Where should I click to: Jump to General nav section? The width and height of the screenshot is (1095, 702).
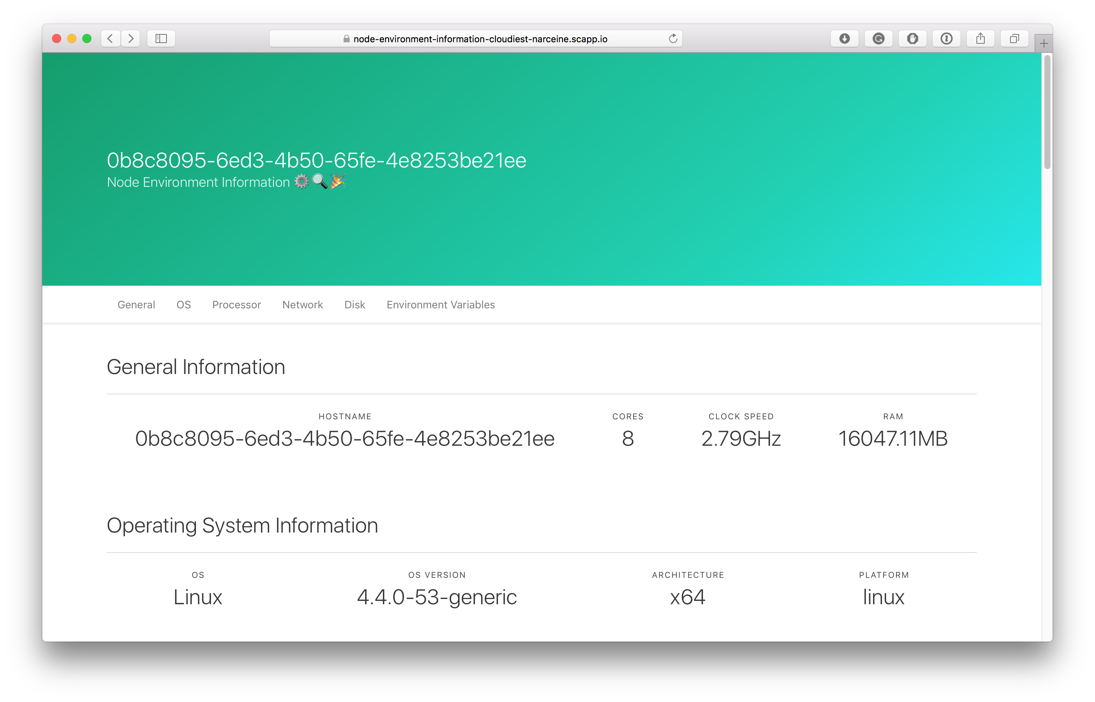[x=136, y=305]
